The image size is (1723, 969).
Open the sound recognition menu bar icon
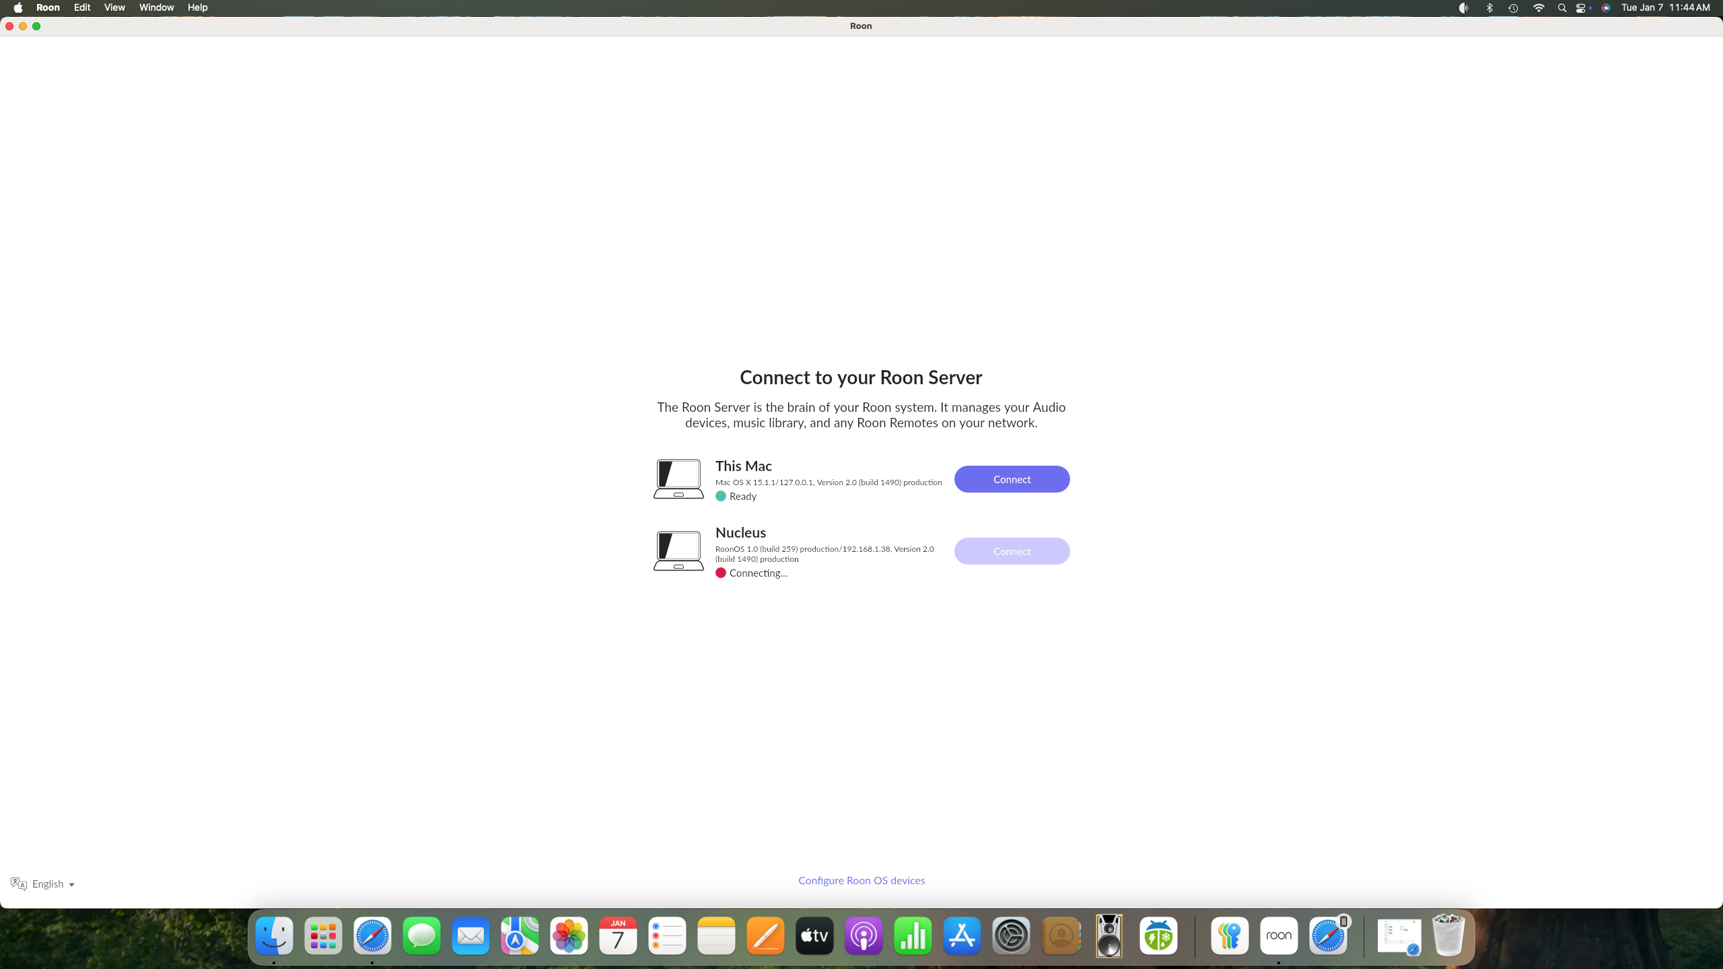1464,8
